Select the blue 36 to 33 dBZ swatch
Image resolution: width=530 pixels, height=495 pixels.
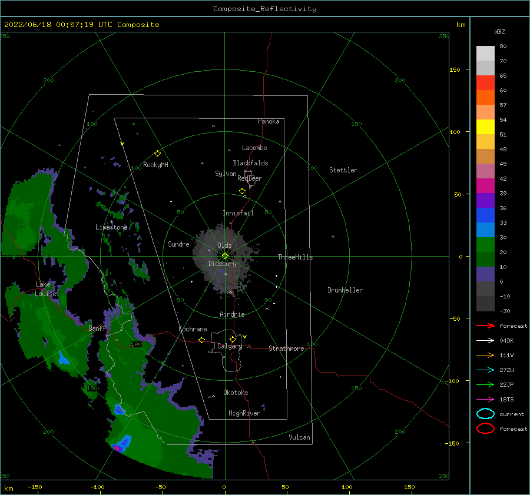coord(485,215)
